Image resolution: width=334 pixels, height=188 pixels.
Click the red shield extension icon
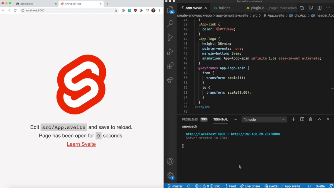pyautogui.click(x=135, y=10)
